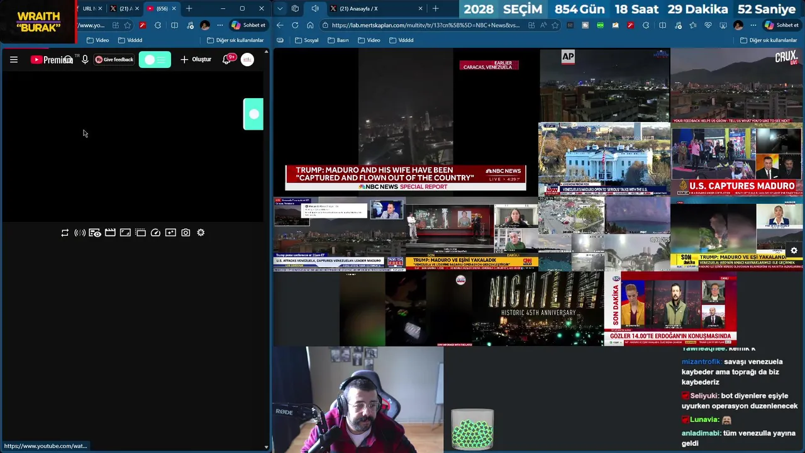Add page to favorites star right browser
This screenshot has height=453, width=805.
[x=555, y=25]
